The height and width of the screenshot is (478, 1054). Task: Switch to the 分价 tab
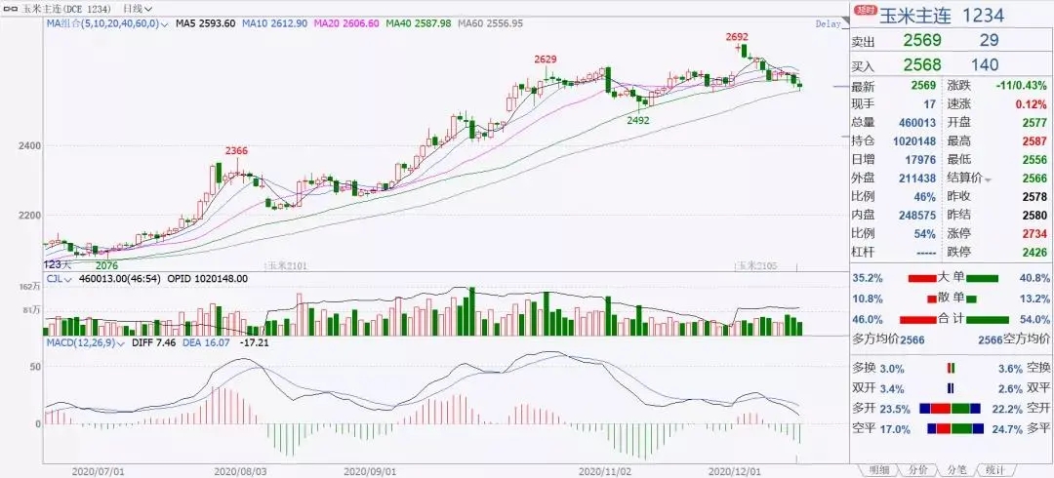click(917, 470)
